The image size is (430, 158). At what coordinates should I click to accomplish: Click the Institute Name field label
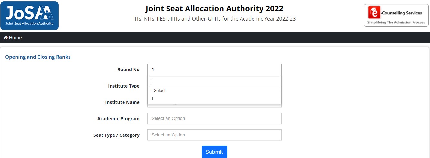tap(122, 102)
